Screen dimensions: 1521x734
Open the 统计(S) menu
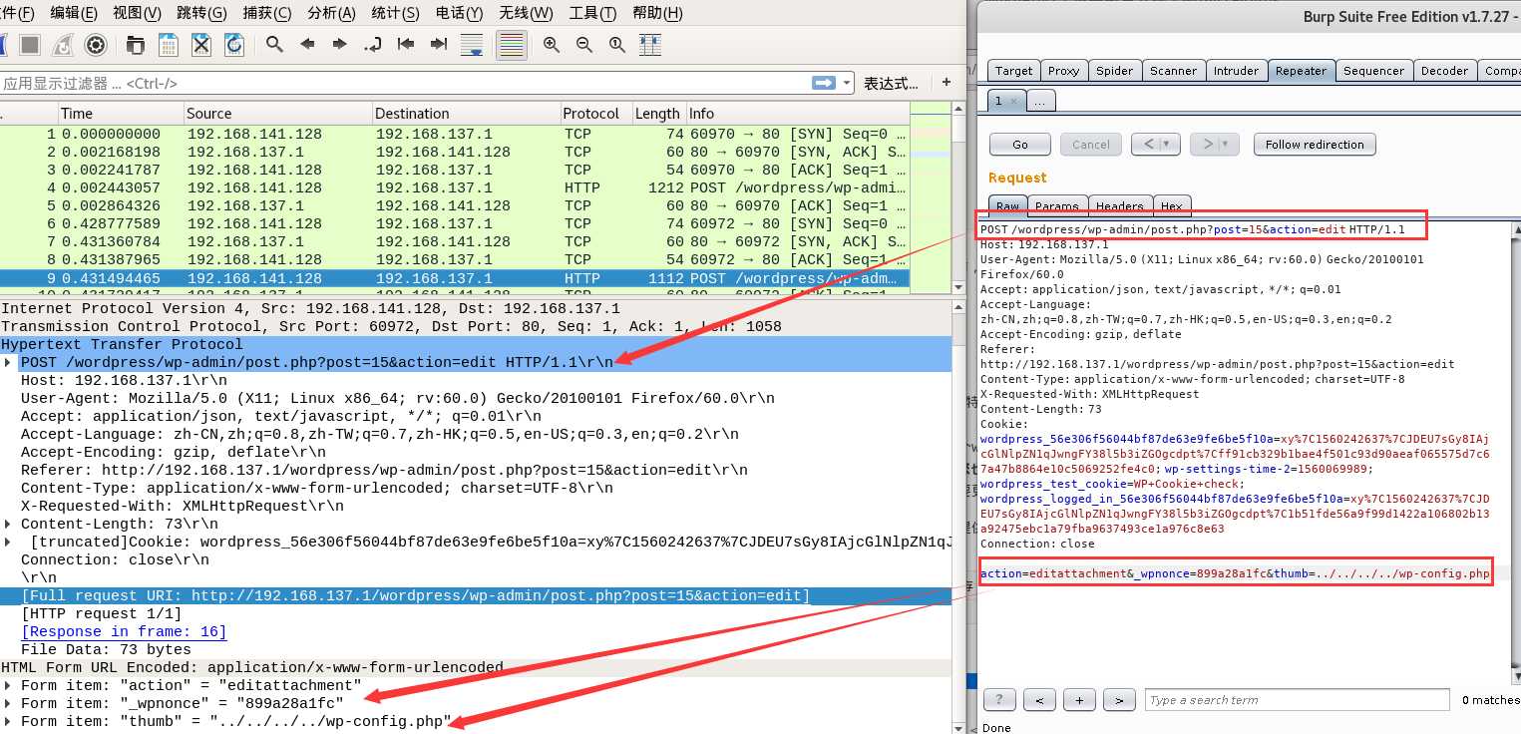click(395, 13)
